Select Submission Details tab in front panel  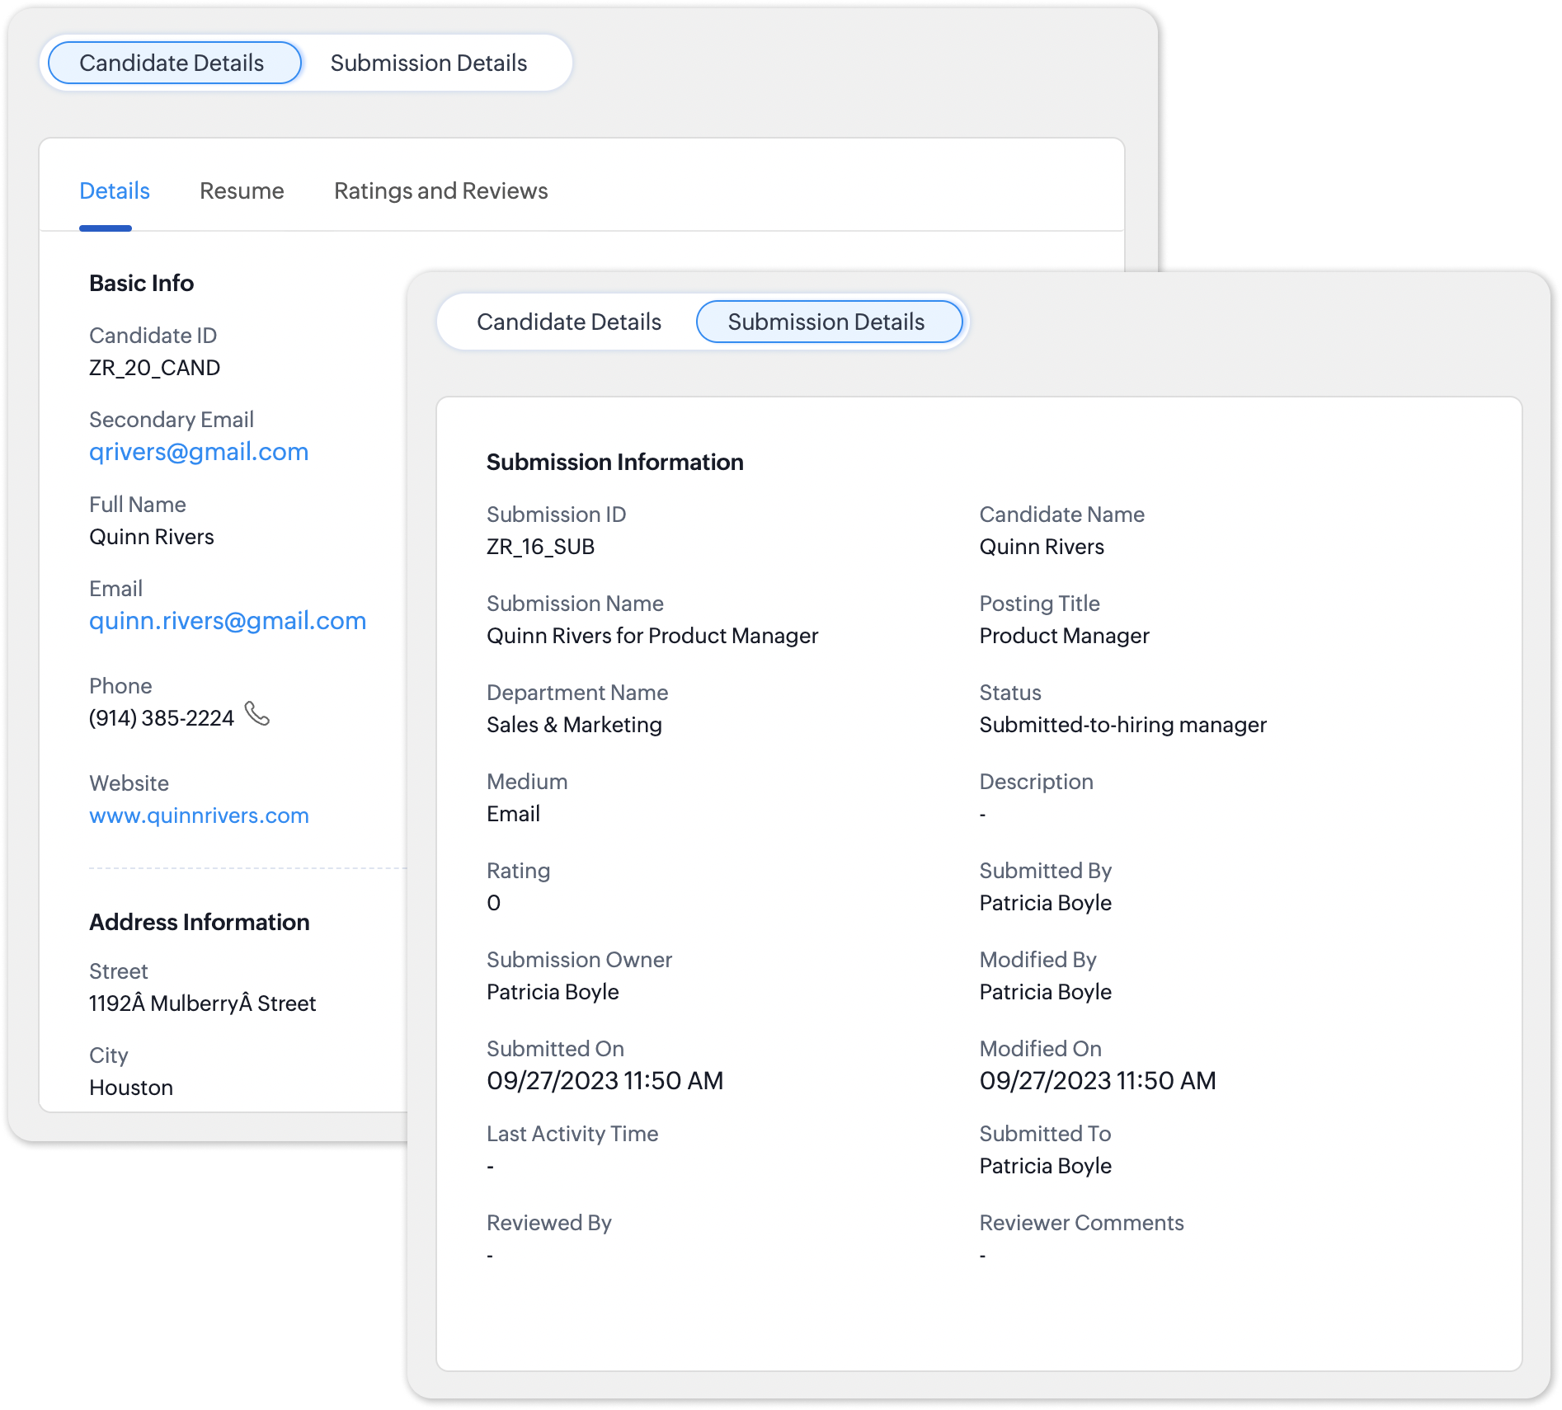[x=829, y=322]
